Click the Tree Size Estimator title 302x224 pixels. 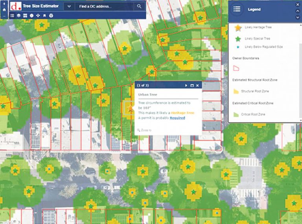point(41,6)
